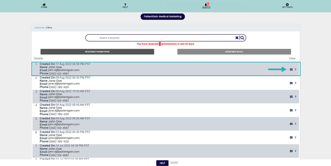
Task: Open the Settings gear icon
Action: point(287,5)
